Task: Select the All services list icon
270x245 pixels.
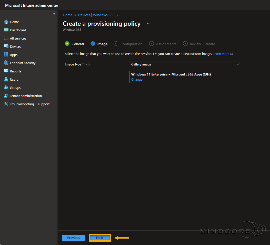Action: [x=6, y=38]
